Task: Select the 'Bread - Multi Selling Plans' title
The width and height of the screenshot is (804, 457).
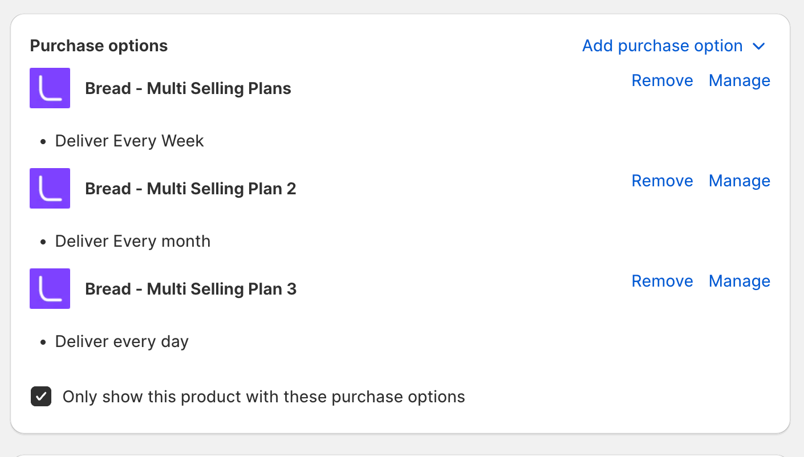Action: 188,89
